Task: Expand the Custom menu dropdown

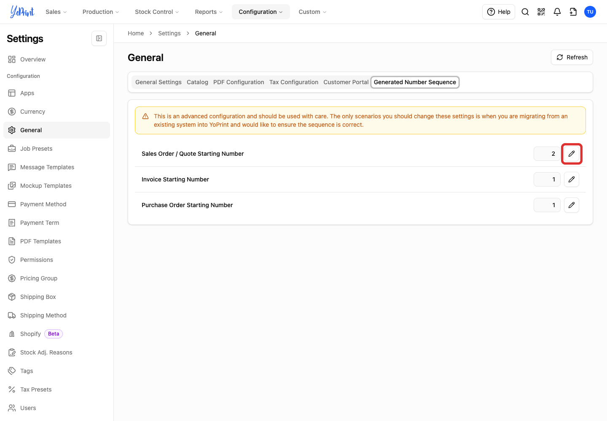Action: pyautogui.click(x=312, y=12)
